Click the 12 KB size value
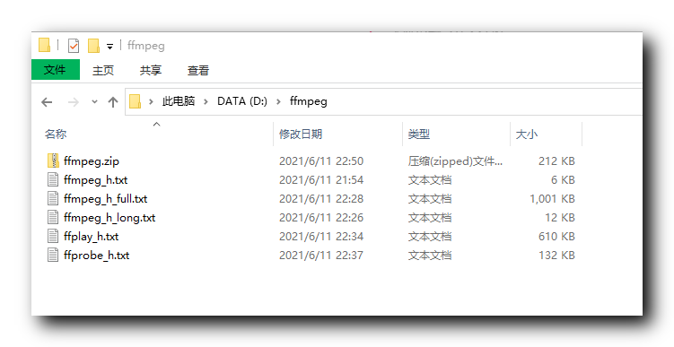The height and width of the screenshot is (347, 674). point(560,218)
